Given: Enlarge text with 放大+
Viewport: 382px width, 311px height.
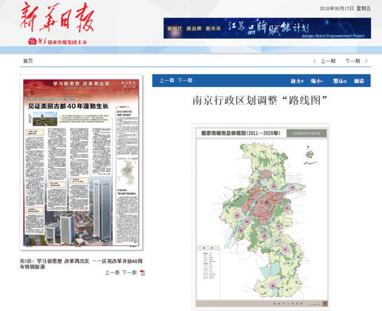Looking at the screenshot, I should click(297, 81).
